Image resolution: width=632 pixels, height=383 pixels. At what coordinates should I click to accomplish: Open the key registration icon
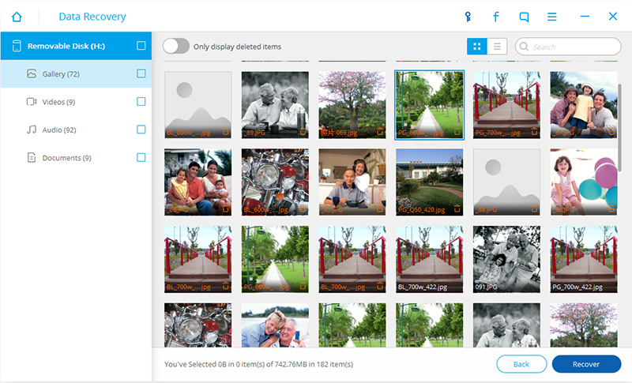[x=468, y=17]
